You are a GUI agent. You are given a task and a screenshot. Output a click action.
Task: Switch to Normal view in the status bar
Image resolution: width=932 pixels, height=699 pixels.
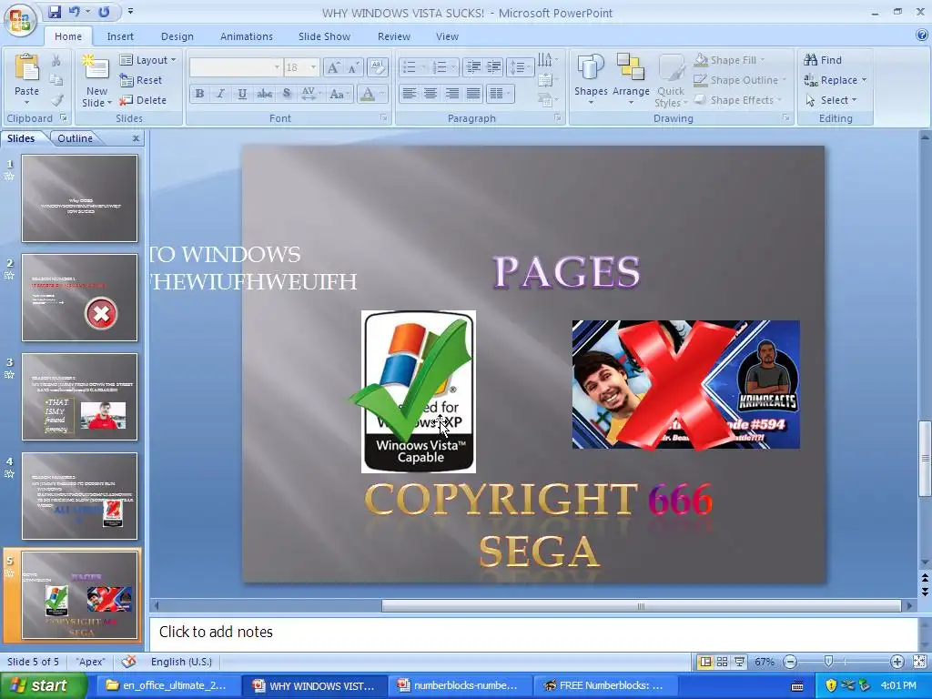tap(705, 662)
